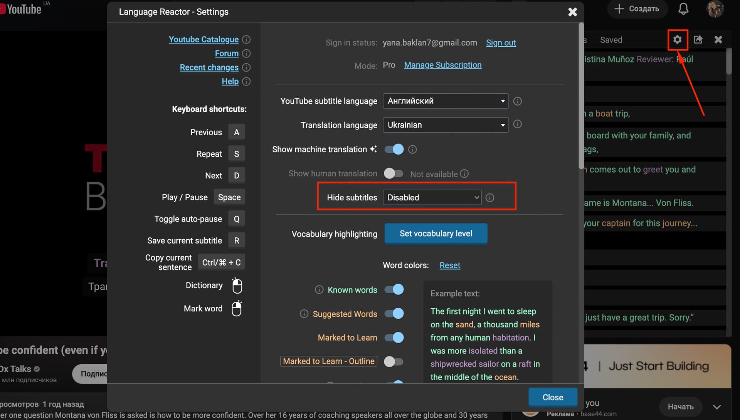
Task: Expand Hide subtitles dropdown
Action: 432,198
